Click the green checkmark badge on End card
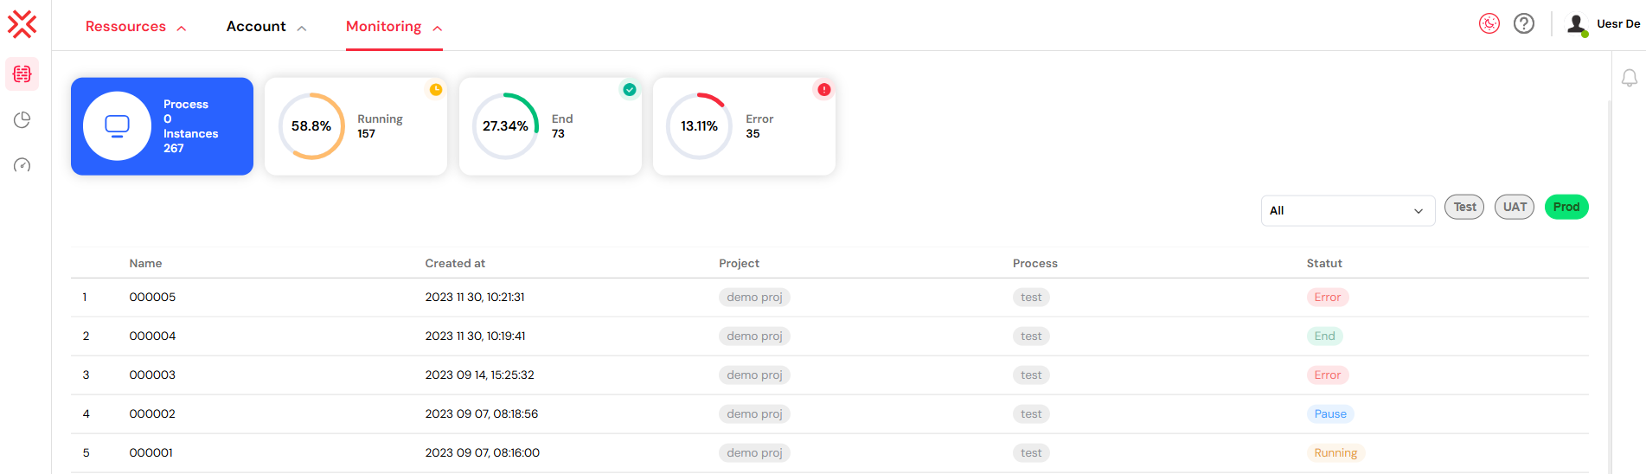1646x474 pixels. (630, 90)
